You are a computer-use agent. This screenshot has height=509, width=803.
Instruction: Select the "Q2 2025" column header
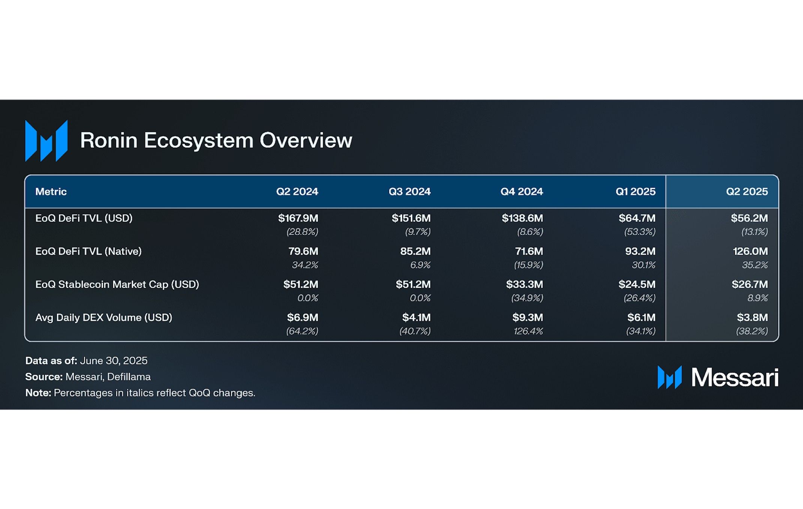click(747, 192)
